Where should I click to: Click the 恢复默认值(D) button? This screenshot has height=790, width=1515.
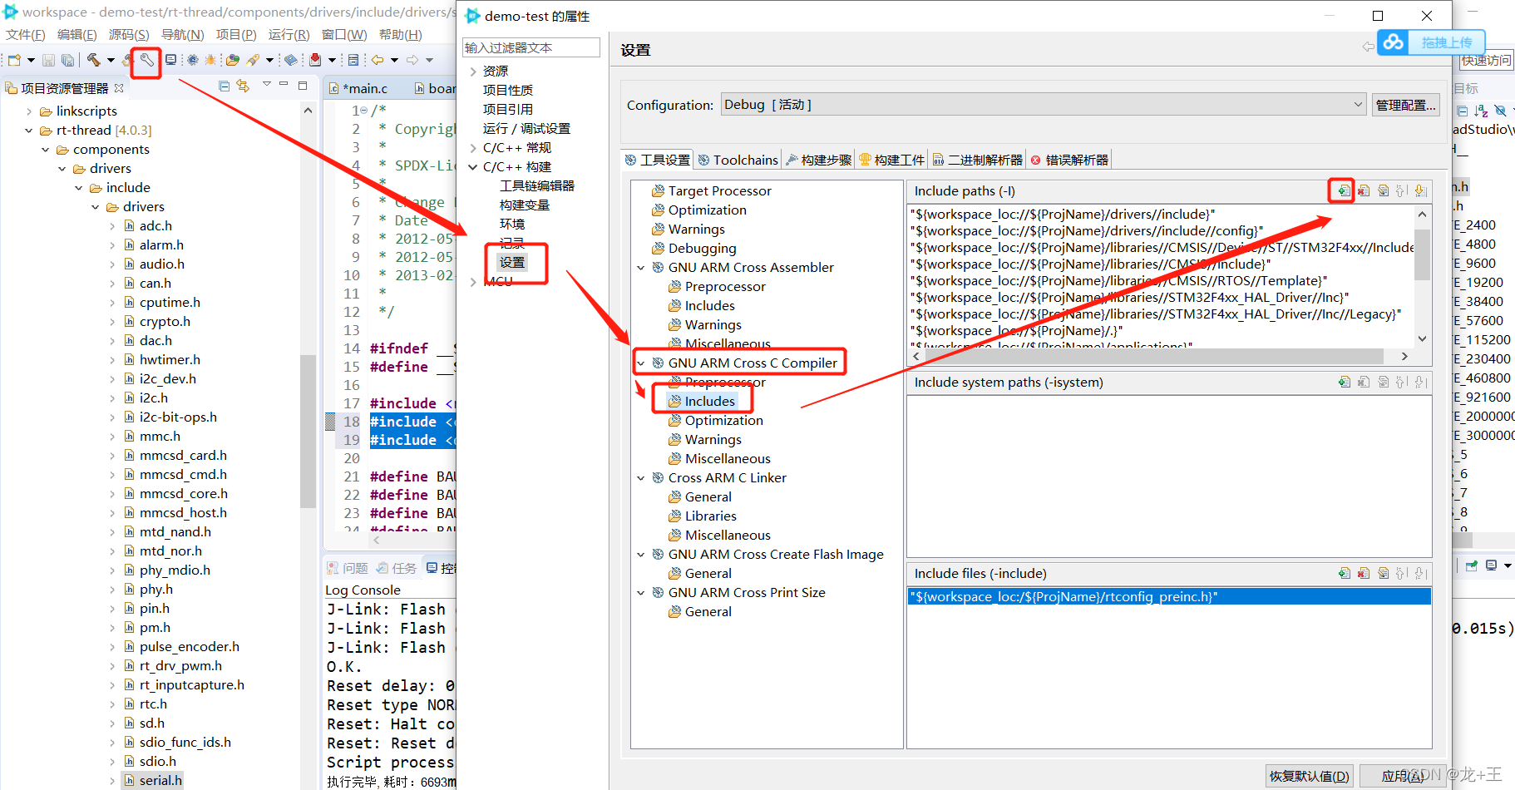pyautogui.click(x=1310, y=776)
